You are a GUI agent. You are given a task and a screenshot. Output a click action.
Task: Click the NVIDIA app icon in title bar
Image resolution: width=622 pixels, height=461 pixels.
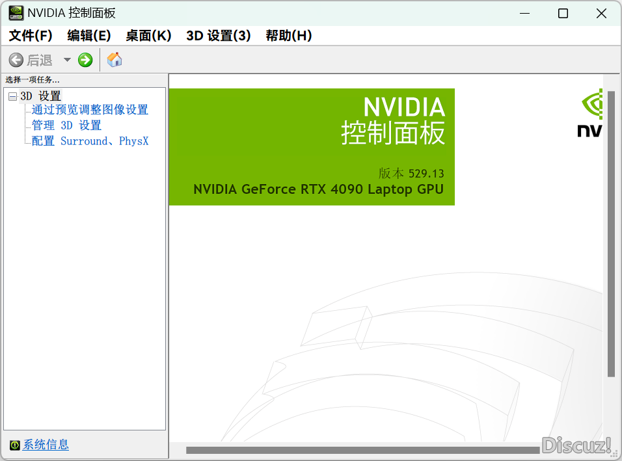16,13
